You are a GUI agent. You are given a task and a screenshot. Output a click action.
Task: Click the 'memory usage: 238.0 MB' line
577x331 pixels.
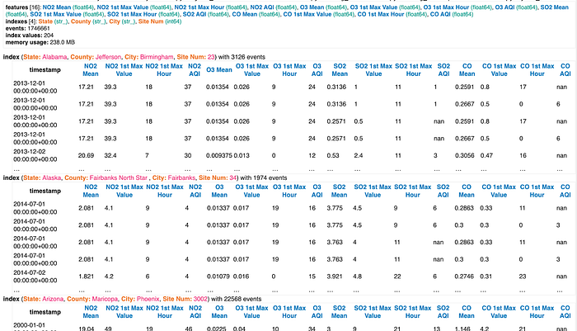tap(40, 42)
